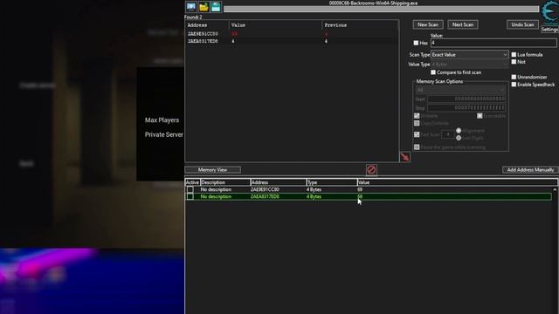Image resolution: width=559 pixels, height=314 pixels.
Task: Click description of the 2AE9E91CC80 entry
Action: pos(216,189)
